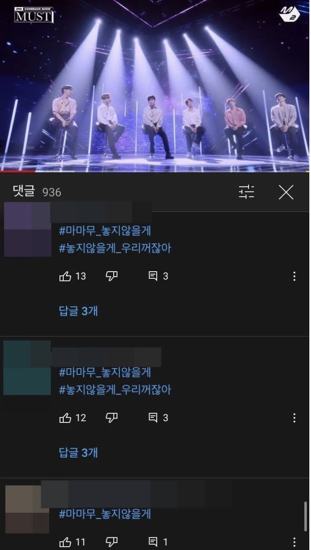Image resolution: width=311 pixels, height=550 pixels.
Task: Like the third comment with 11 likes
Action: (x=65, y=542)
